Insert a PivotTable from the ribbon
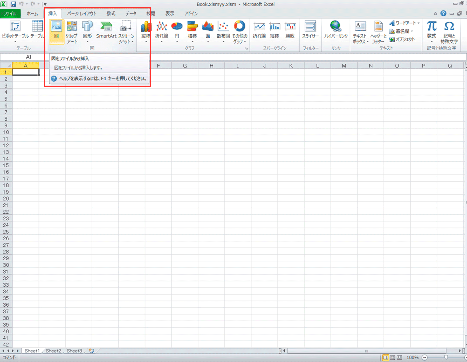The image size is (467, 362). tap(15, 31)
